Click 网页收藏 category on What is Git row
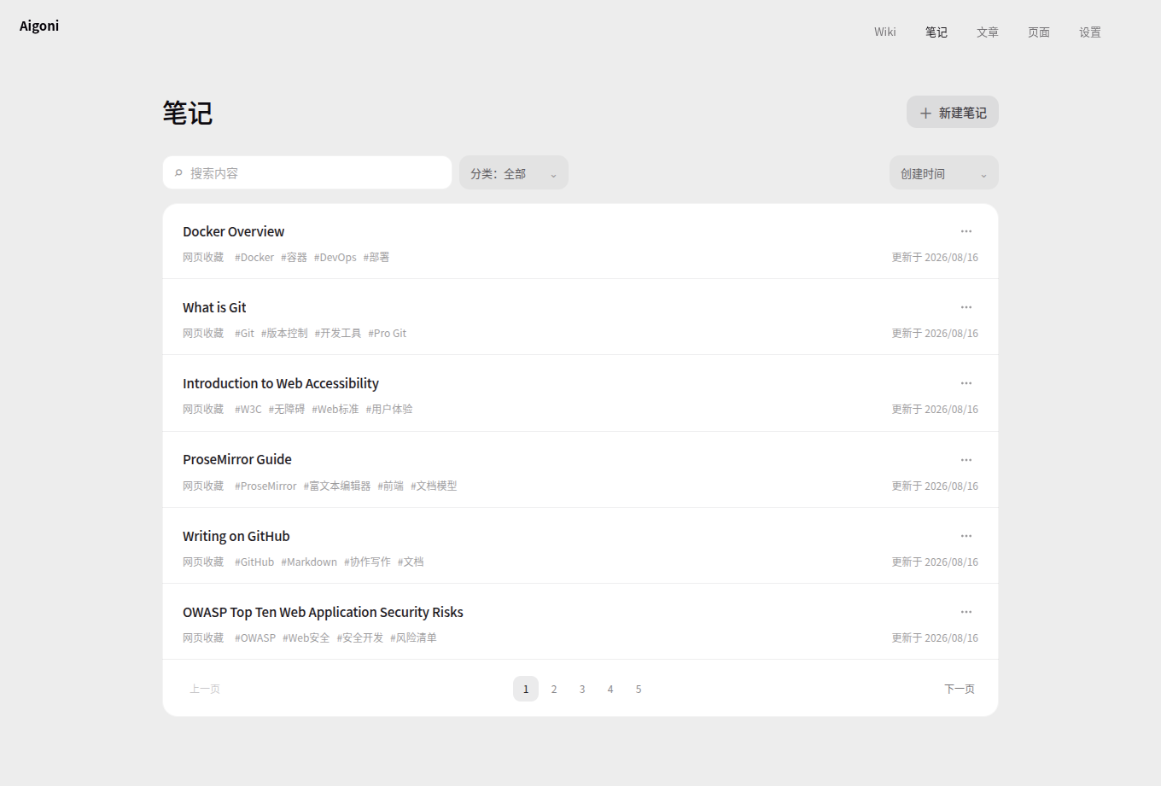Screen dimensions: 1161x786 [x=203, y=333]
